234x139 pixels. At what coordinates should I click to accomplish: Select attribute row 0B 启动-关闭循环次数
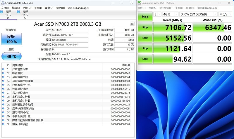(x=66, y=108)
